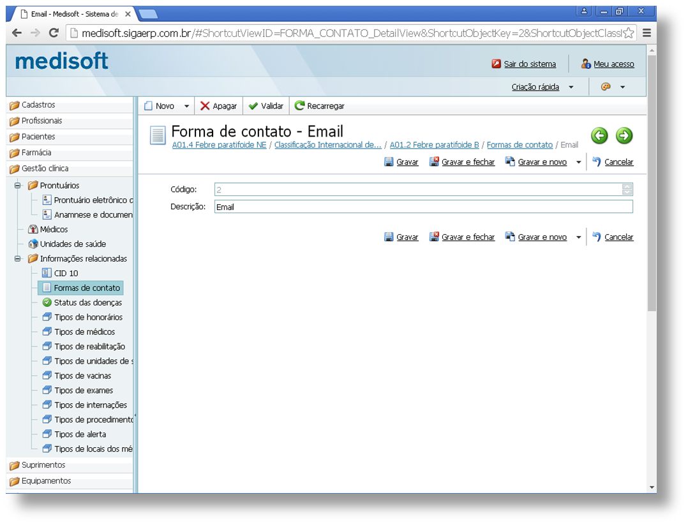Open the Suprimentos menu group
The height and width of the screenshot is (525, 688).
pyautogui.click(x=70, y=465)
